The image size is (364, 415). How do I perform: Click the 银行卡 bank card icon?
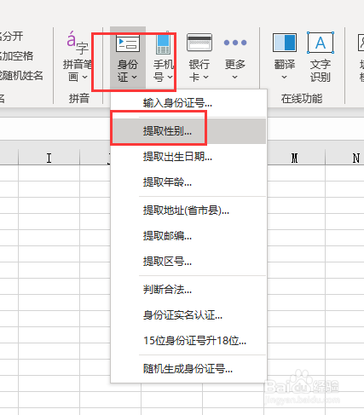[199, 43]
